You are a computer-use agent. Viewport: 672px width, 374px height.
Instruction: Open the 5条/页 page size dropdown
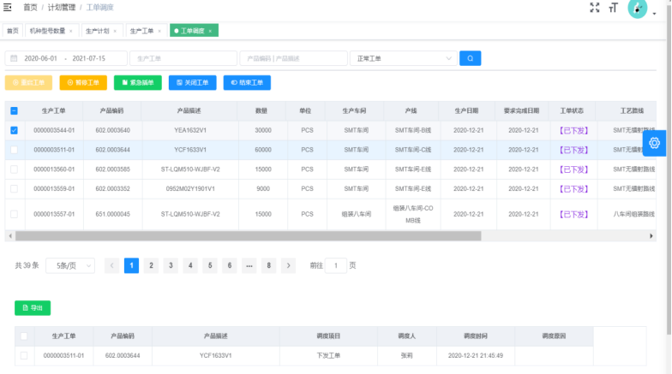[x=70, y=265]
